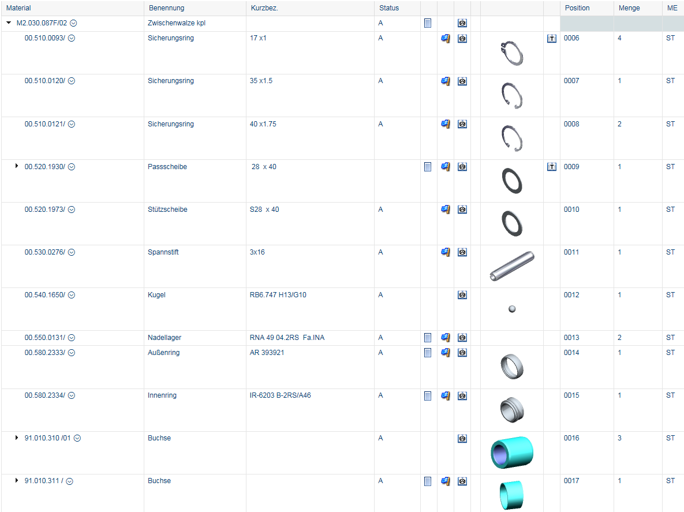Open dropdown circle next to 00.530.0276/
684x512 pixels.
[72, 252]
